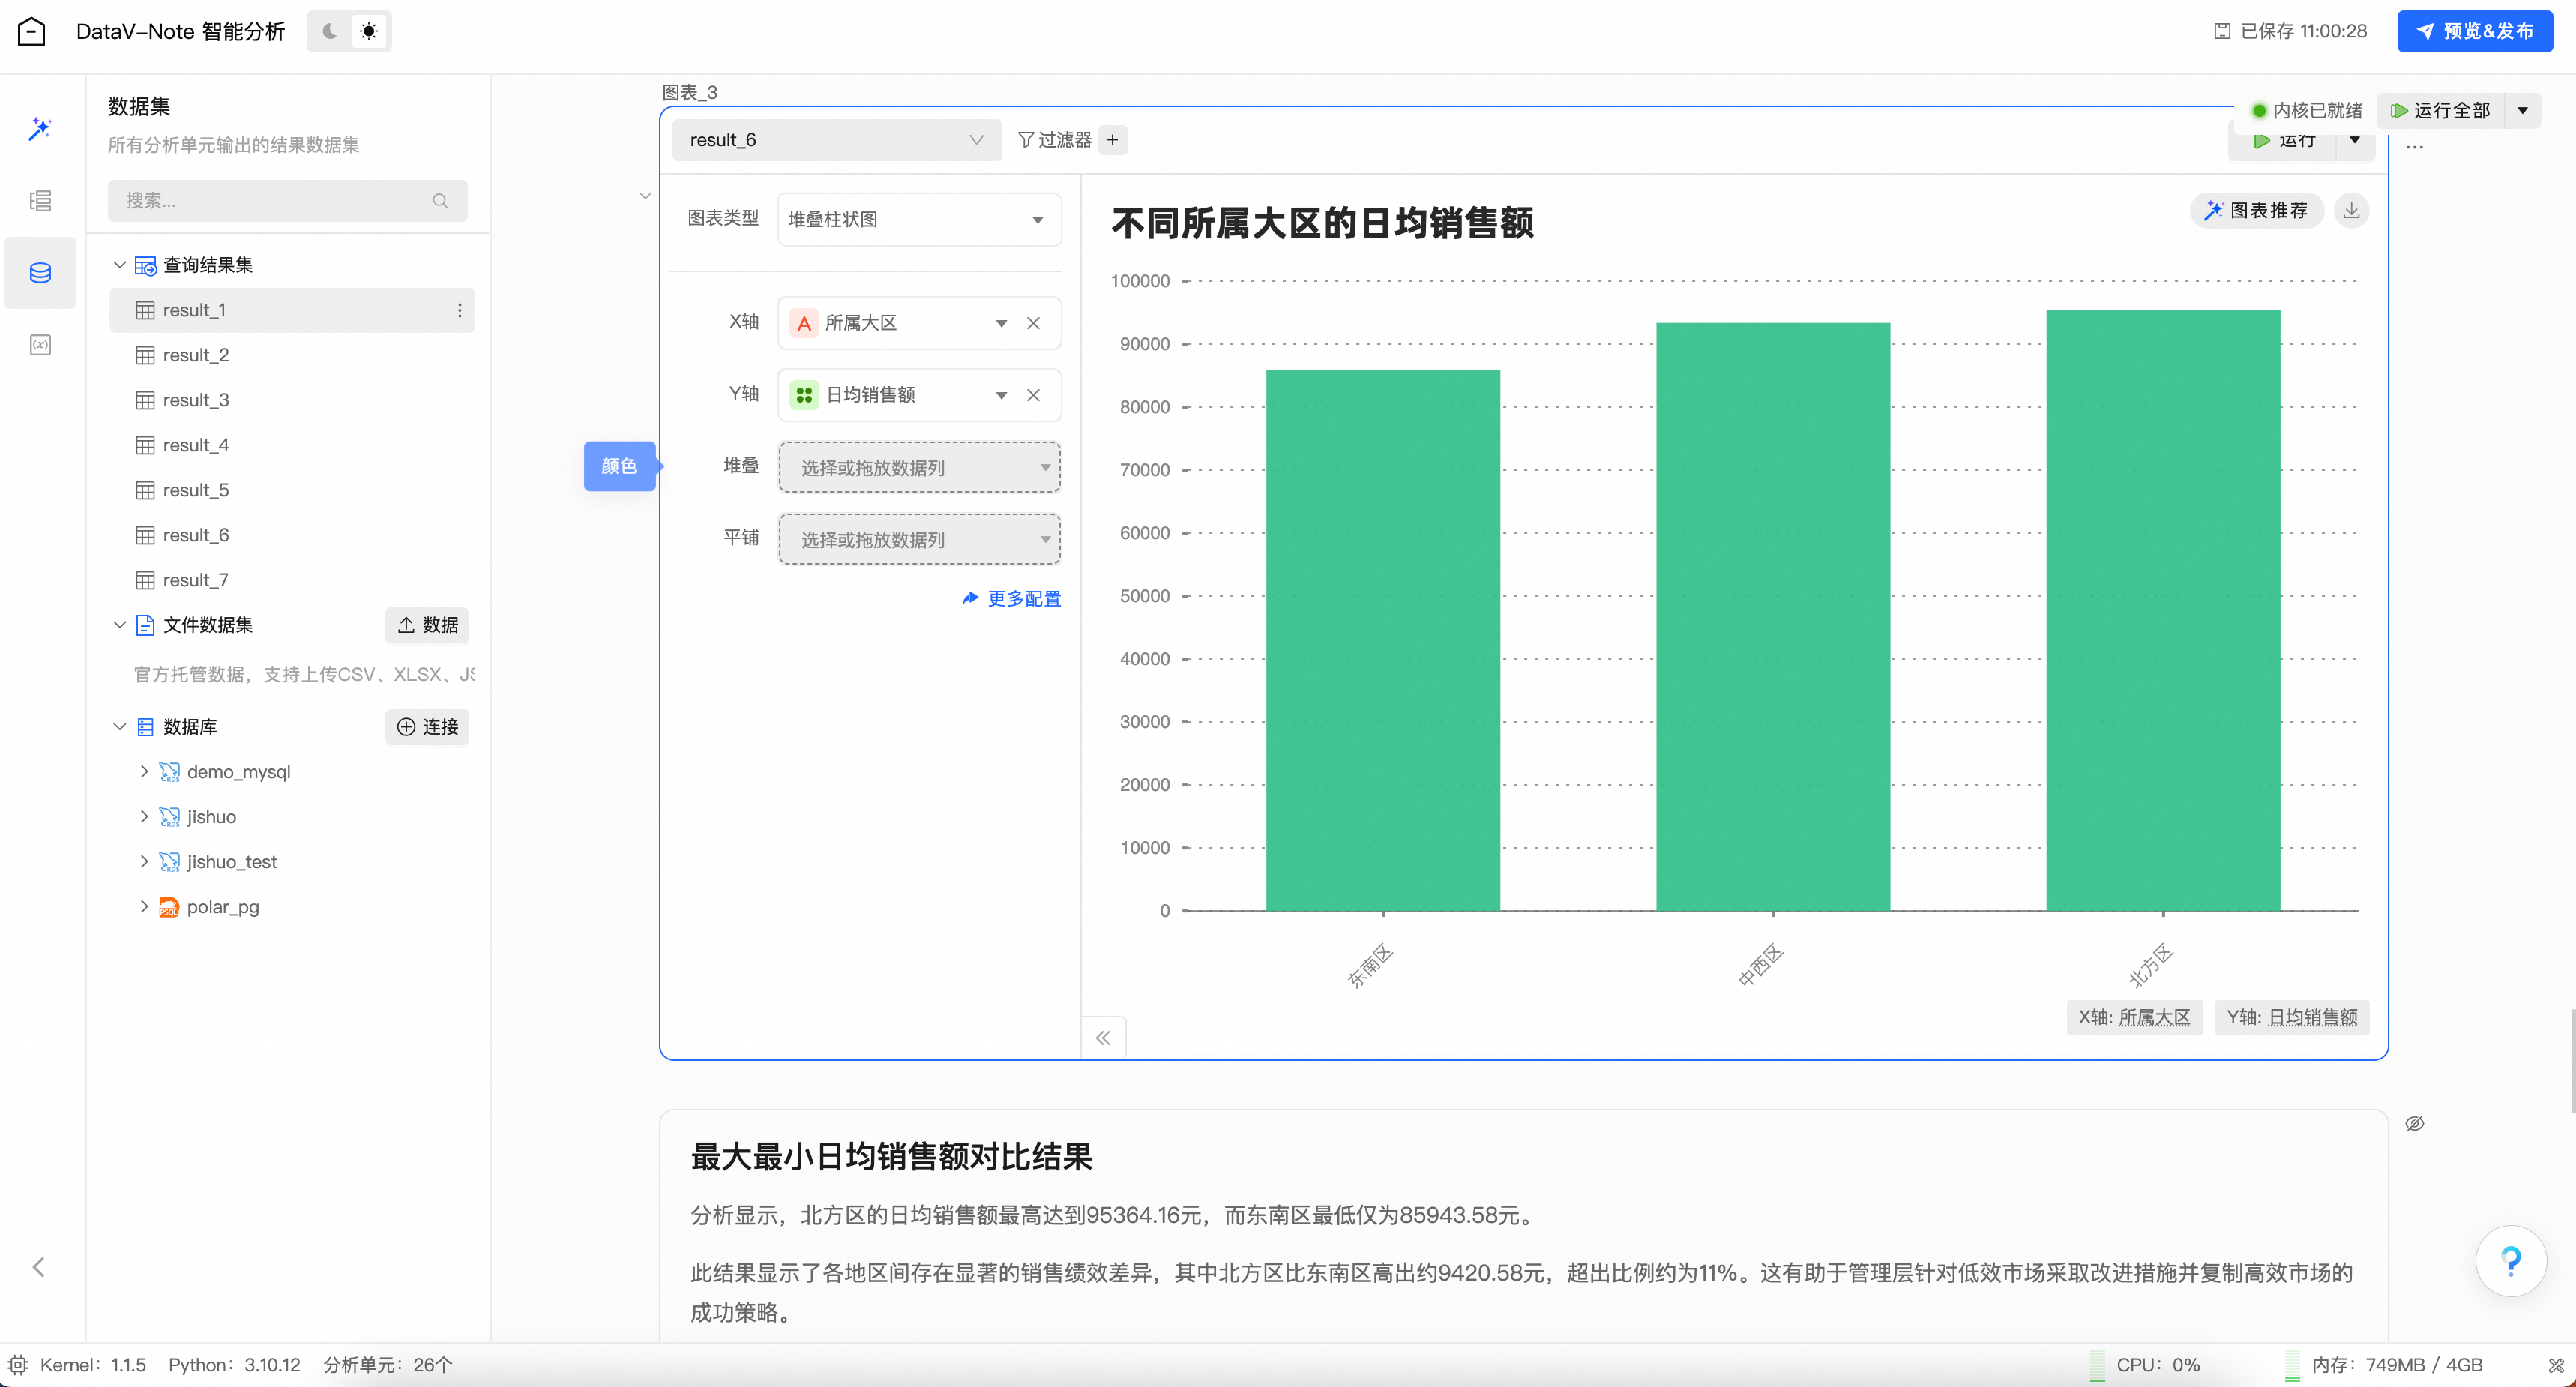Click the magic wand AI icon in sidebar

pyautogui.click(x=40, y=129)
